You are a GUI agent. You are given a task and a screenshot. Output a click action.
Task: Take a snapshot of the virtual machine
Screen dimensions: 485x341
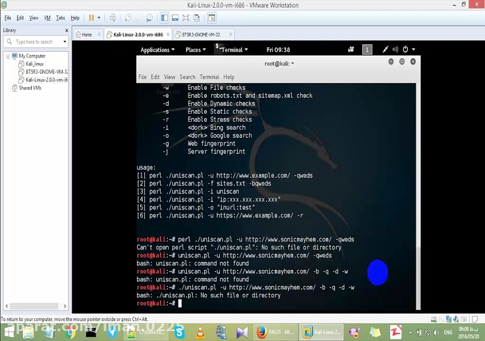coord(128,17)
